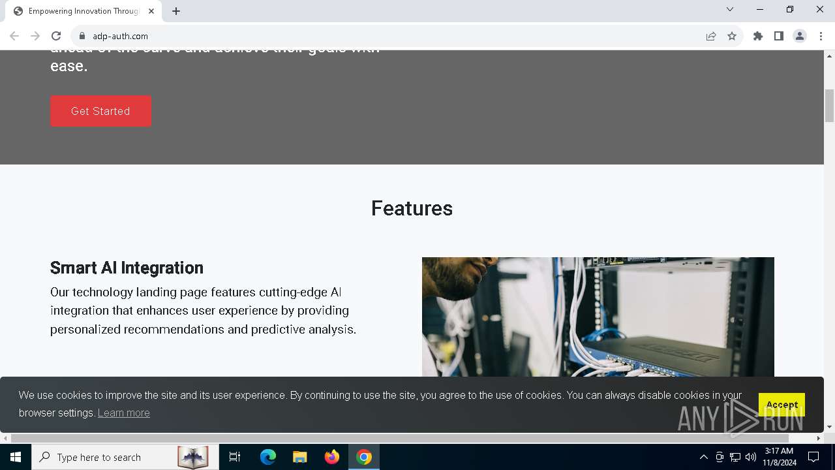Bookmark this tab with star icon
Screen dimensions: 835x470
[x=732, y=36]
